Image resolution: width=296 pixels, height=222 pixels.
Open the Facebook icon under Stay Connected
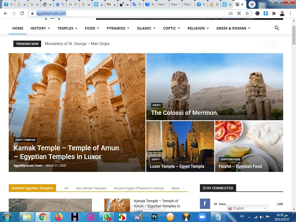205,204
